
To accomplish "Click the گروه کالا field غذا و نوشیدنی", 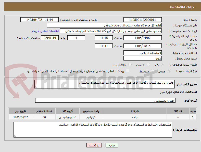I will pos(105,100).
